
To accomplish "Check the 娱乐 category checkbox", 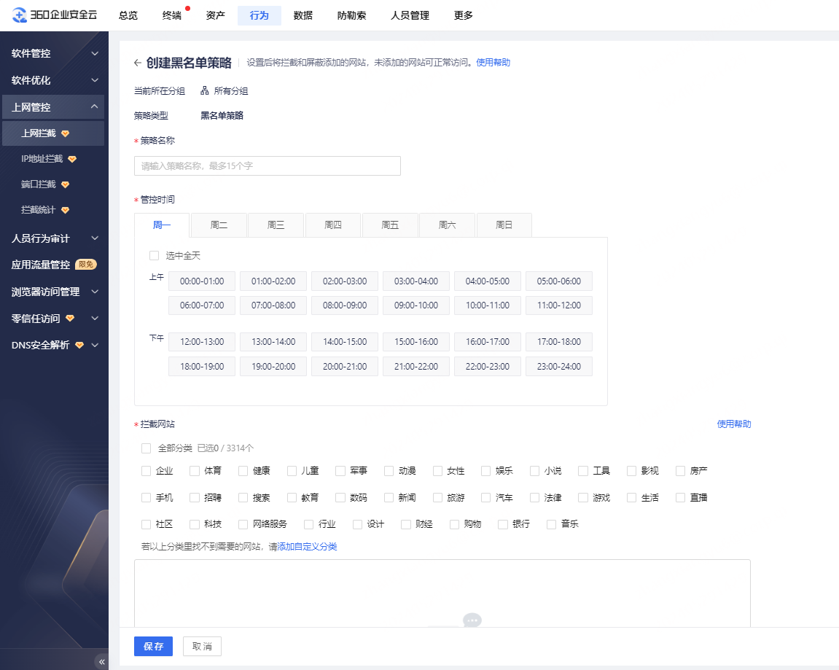I will click(x=486, y=471).
